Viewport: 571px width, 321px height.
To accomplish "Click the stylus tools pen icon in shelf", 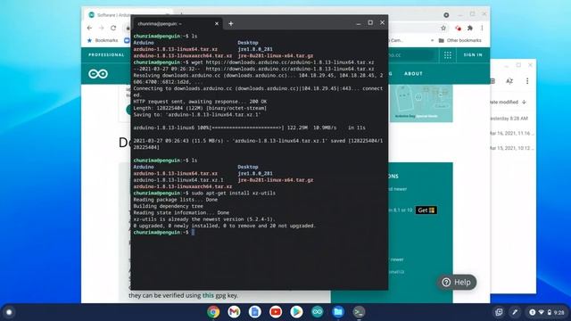I will (x=515, y=312).
